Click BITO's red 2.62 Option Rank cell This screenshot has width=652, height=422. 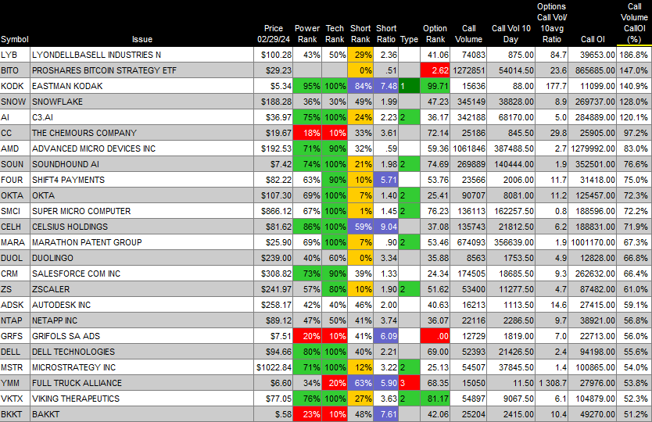point(435,70)
